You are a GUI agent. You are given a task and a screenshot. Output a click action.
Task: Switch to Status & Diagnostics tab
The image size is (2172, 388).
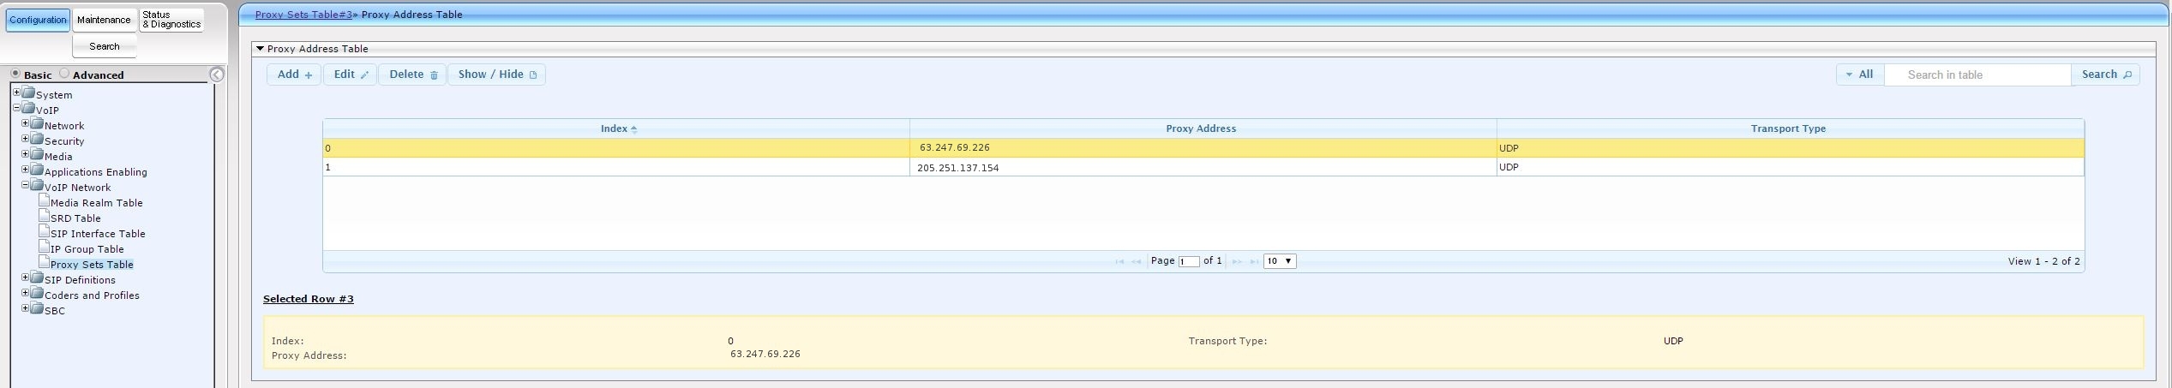171,20
